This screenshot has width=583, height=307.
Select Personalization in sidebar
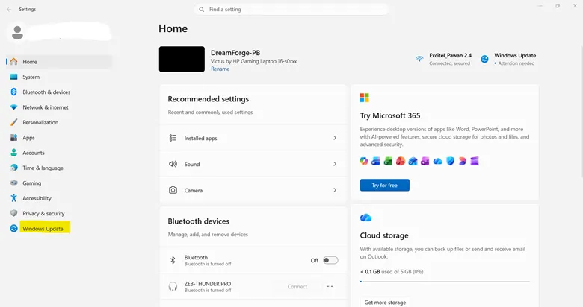pos(59,122)
